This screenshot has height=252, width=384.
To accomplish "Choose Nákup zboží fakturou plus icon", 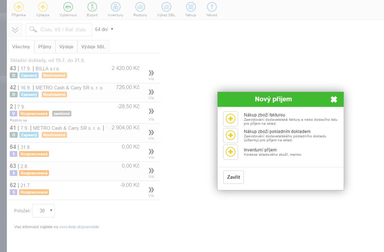I will [x=231, y=119].
